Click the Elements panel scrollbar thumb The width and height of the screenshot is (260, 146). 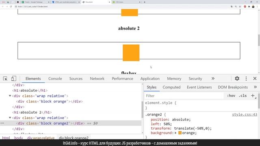coord(142,109)
